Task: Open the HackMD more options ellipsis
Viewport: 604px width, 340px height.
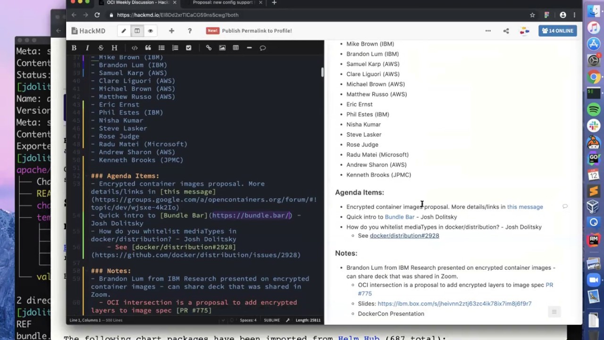Action: 488,31
